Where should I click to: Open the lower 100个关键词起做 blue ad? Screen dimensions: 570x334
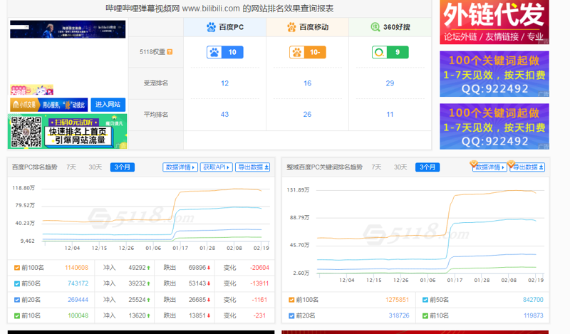point(494,127)
